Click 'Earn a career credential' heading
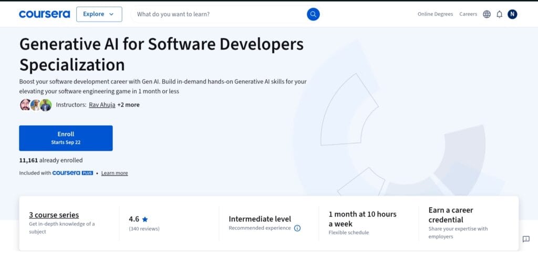 click(x=451, y=215)
